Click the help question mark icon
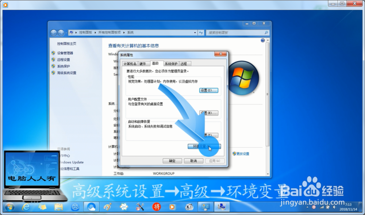Screen dimensions: 365x215 click(x=262, y=40)
